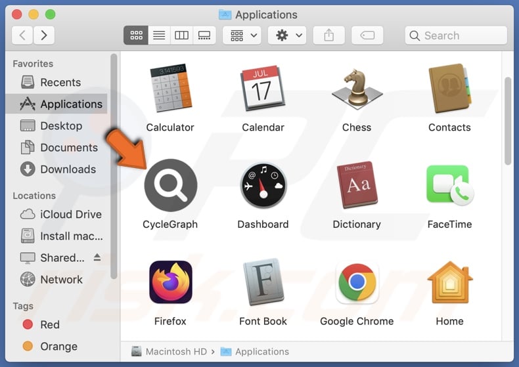The height and width of the screenshot is (367, 519).
Task: Switch to column view
Action: point(181,35)
